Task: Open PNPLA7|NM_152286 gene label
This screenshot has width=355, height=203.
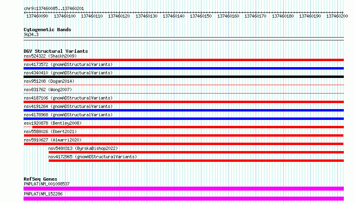Action: click(43, 194)
